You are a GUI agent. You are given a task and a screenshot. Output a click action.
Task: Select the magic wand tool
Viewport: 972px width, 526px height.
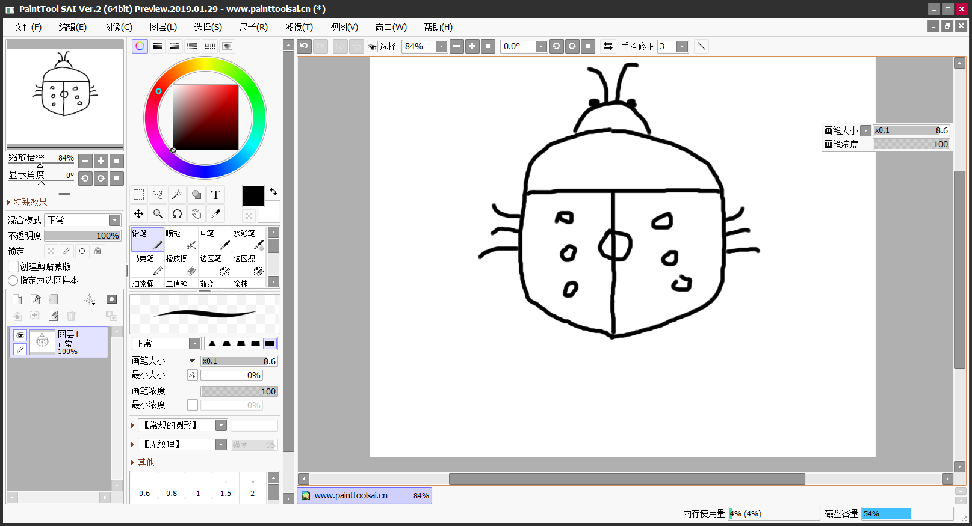[177, 195]
